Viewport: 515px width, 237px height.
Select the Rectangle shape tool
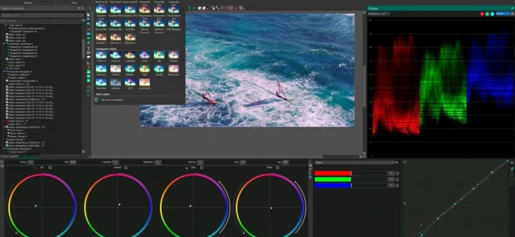click(88, 34)
